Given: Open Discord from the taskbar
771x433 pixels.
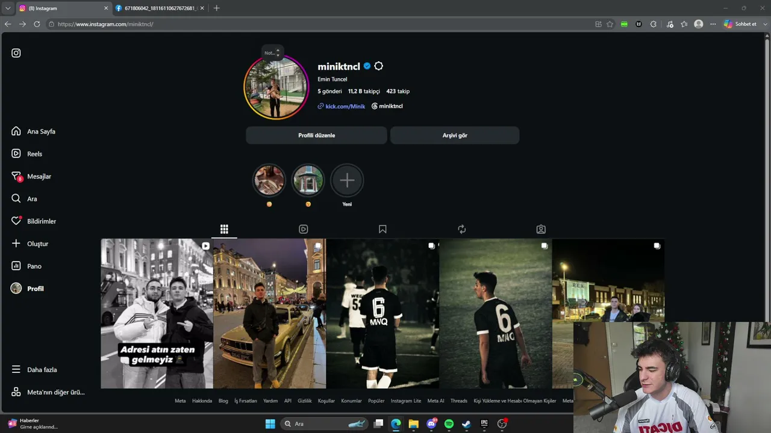Looking at the screenshot, I should click(x=431, y=424).
